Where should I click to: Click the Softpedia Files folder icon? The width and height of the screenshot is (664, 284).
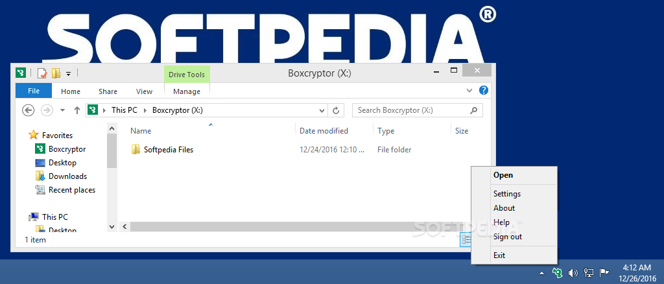[136, 149]
